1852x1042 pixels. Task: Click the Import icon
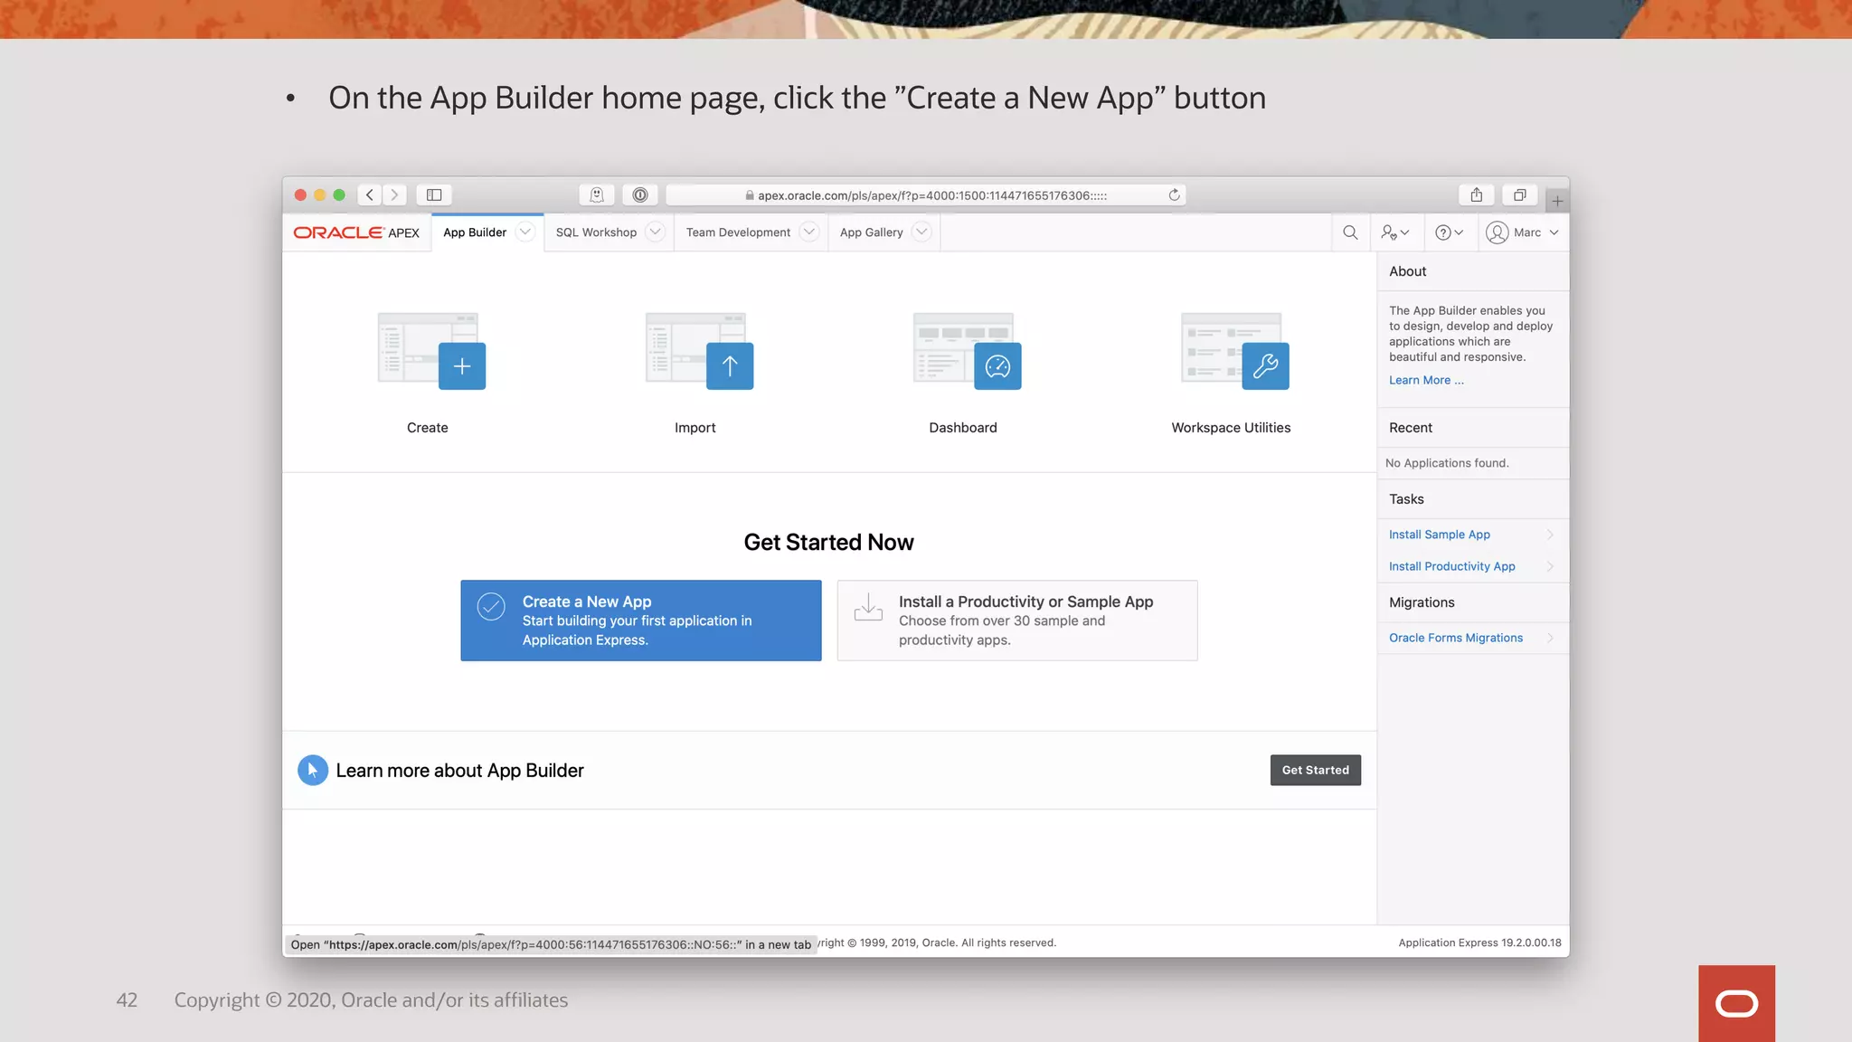699,352
